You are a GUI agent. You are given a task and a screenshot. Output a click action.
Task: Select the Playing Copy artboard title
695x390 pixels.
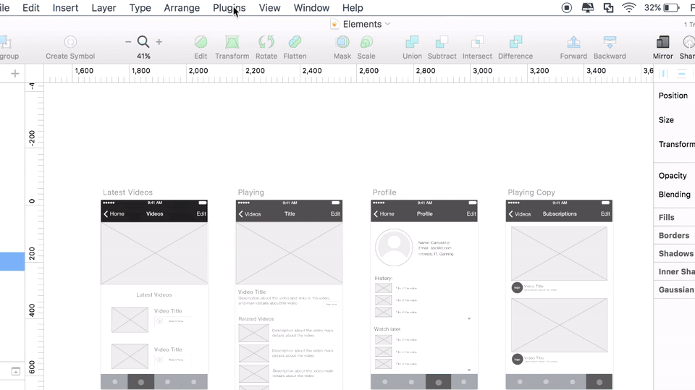[531, 192]
